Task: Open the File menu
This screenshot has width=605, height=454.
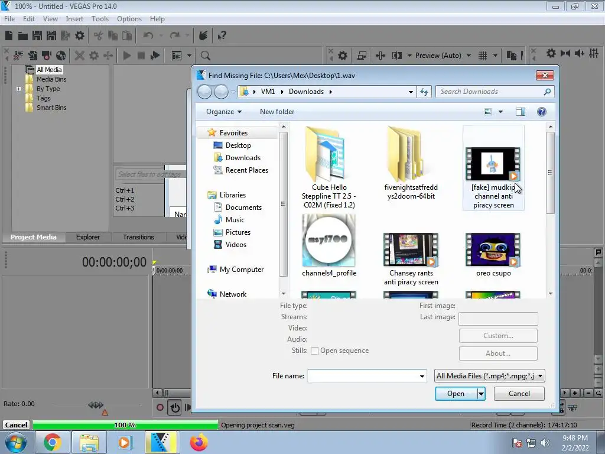Action: [9, 19]
